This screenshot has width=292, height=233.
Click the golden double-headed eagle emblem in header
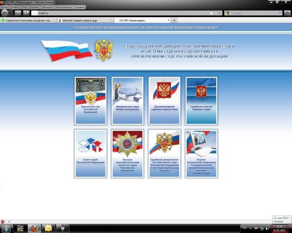pos(104,50)
